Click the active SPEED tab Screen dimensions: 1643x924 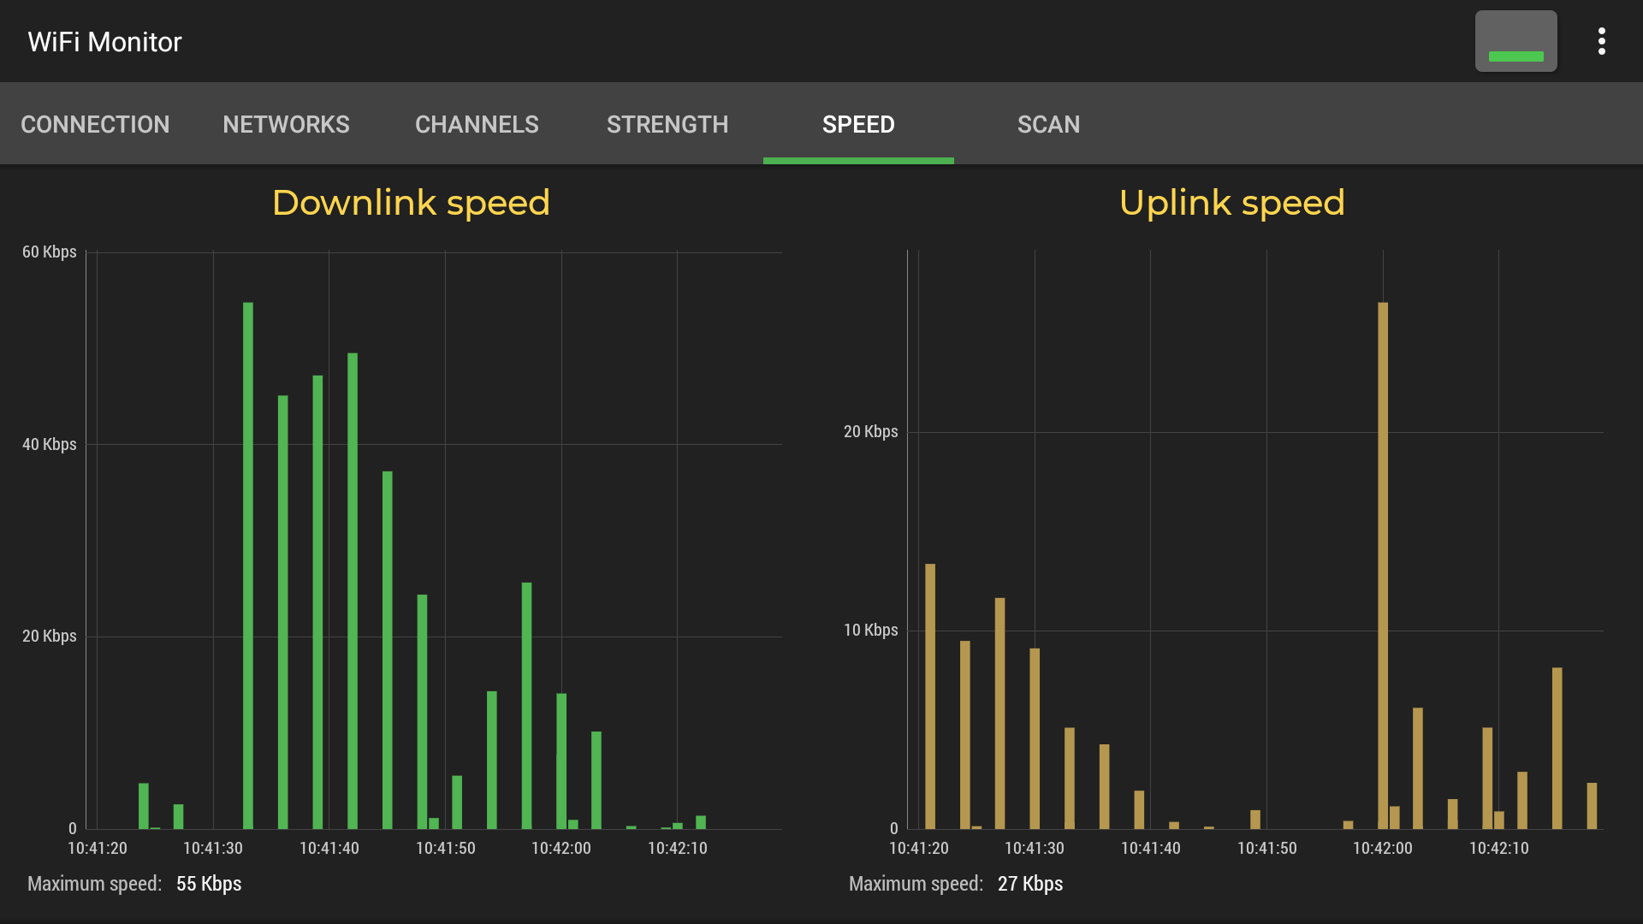coord(857,124)
